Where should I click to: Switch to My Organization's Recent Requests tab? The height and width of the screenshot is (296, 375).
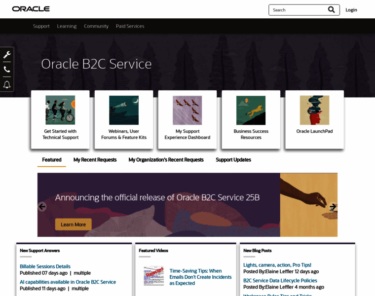point(166,160)
